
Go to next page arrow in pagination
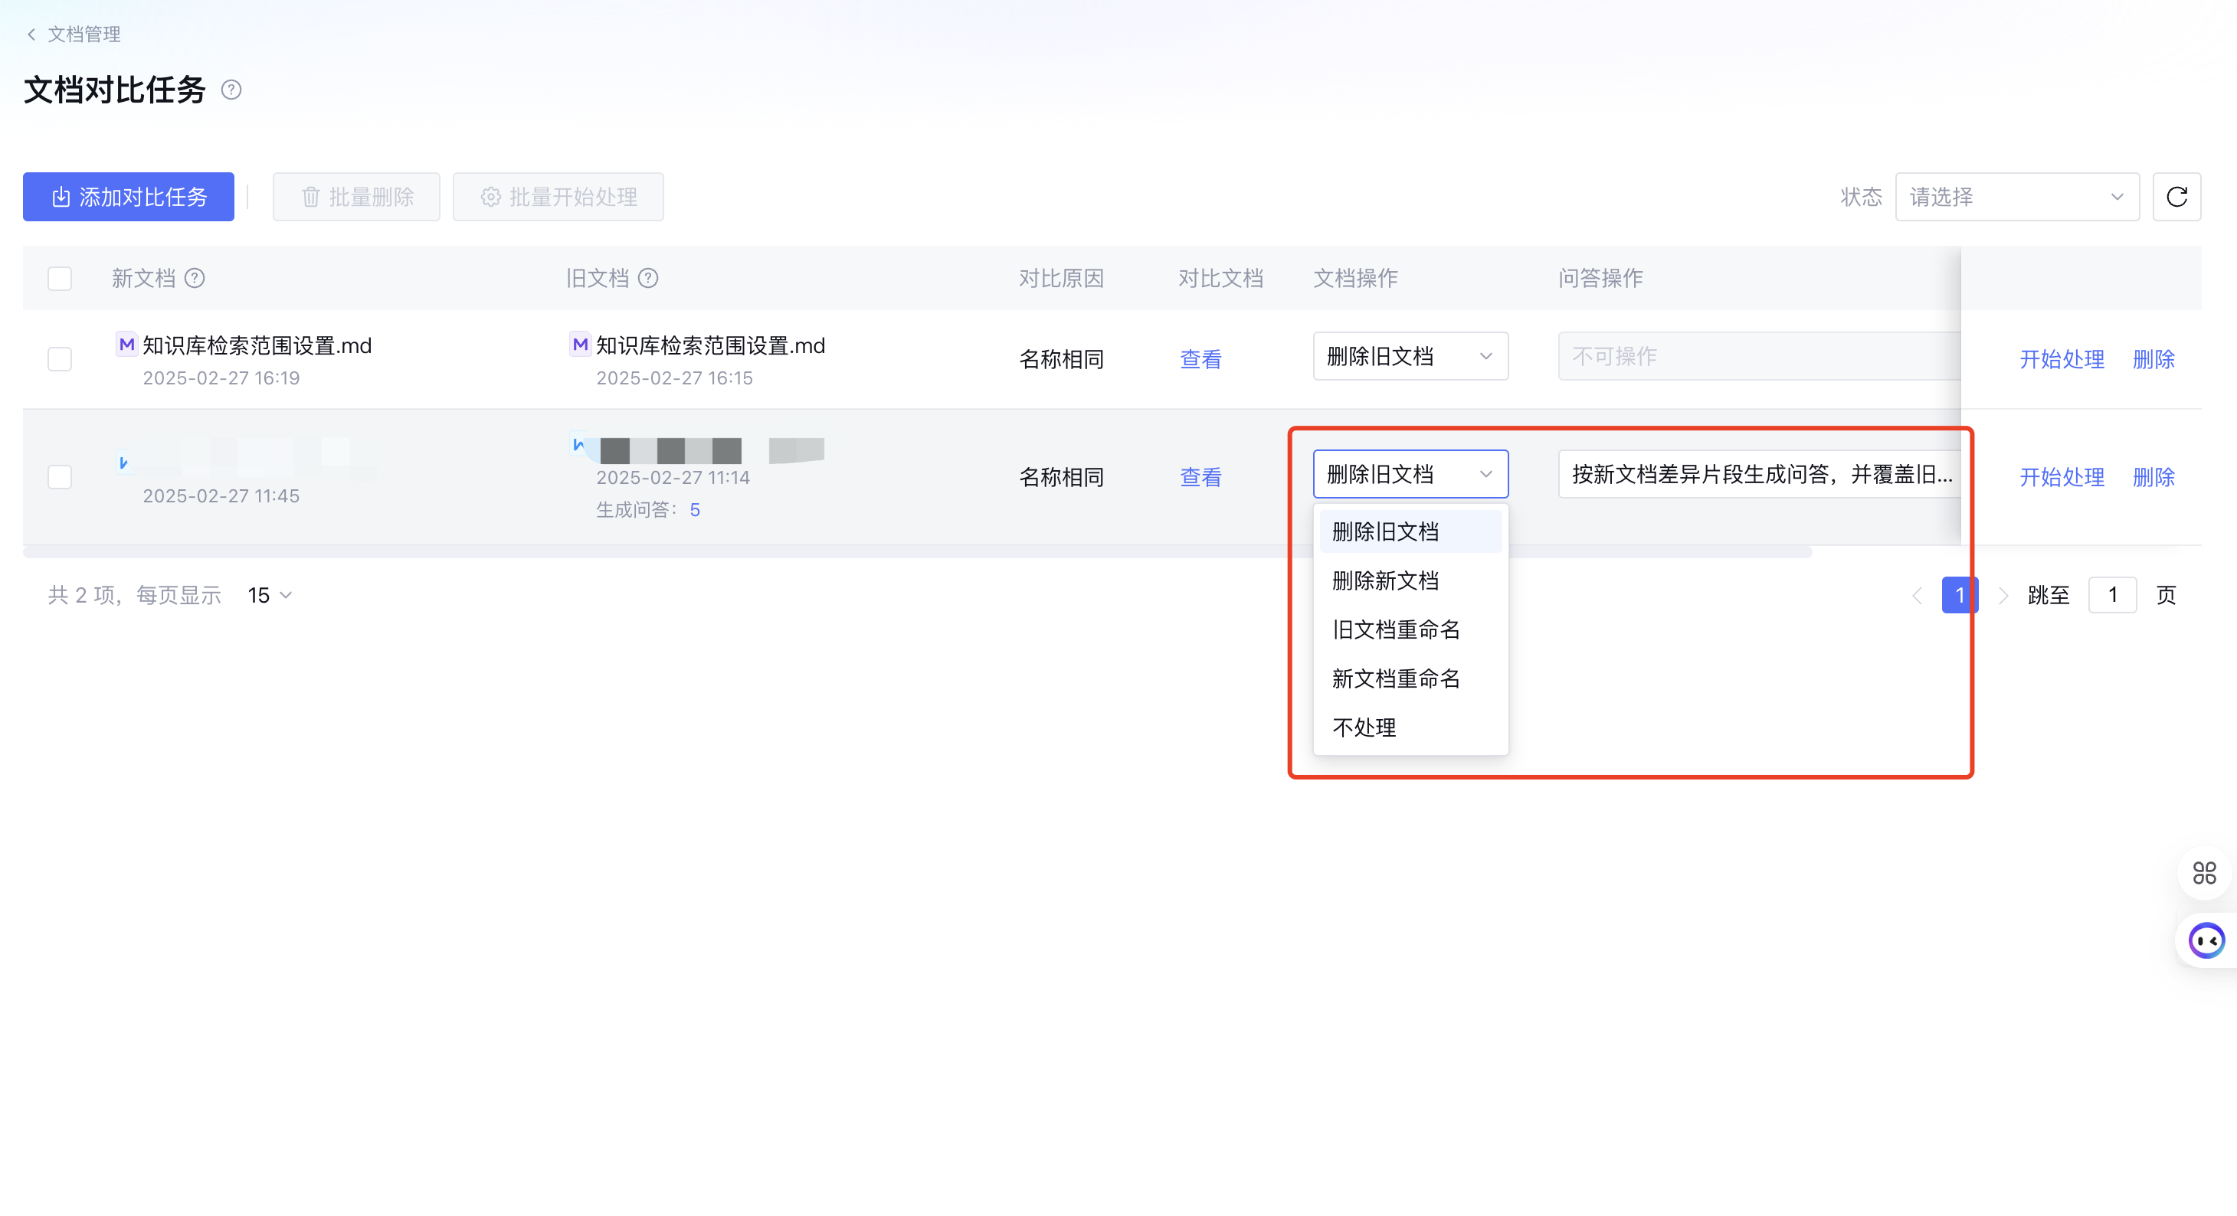coord(2003,596)
